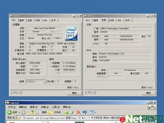
Task: Click the Copy To folder icon
Action: (x=72, y=112)
